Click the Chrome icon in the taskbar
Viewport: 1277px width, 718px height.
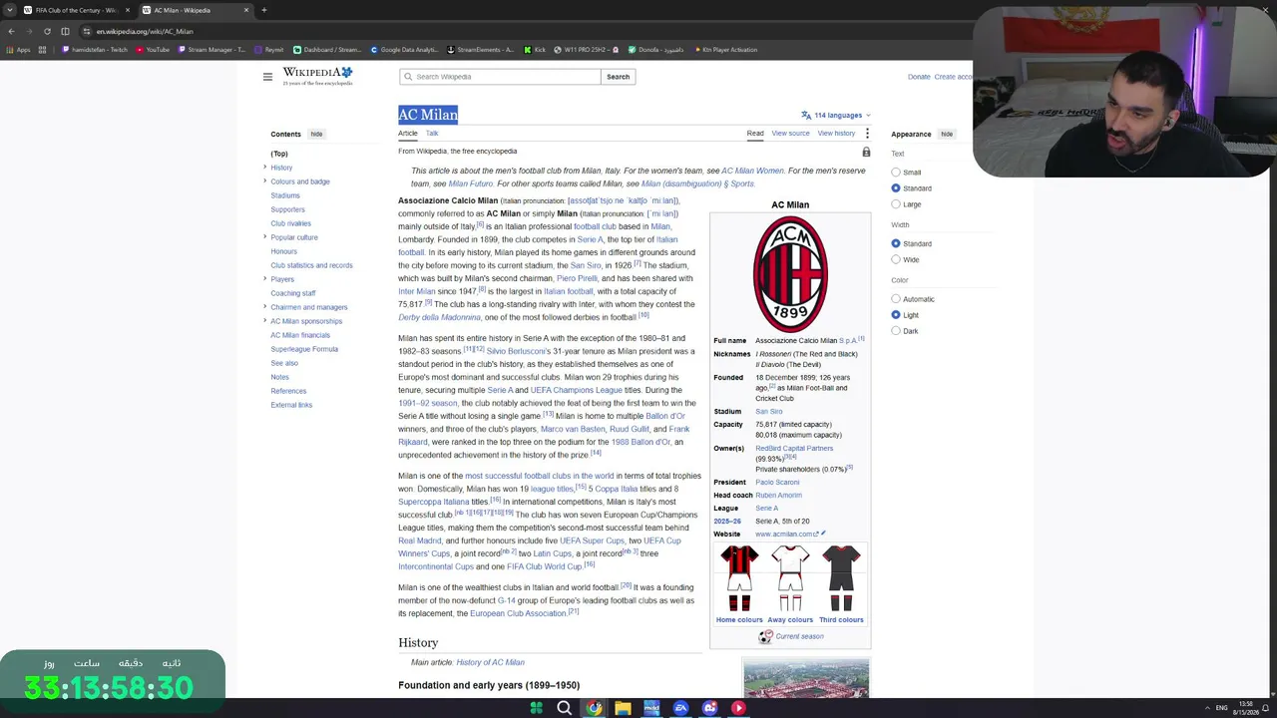[594, 708]
